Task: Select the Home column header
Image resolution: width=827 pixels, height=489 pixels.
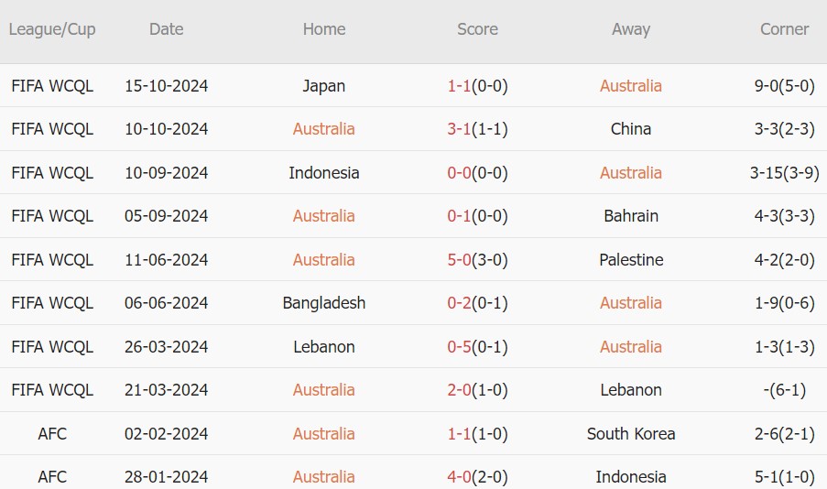Action: (324, 29)
